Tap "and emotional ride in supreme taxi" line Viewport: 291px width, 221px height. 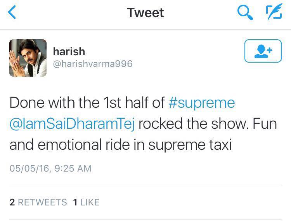tap(120, 145)
